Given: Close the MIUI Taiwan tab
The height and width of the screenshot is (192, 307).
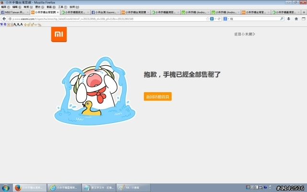Looking at the screenshot, I should tap(28, 12).
